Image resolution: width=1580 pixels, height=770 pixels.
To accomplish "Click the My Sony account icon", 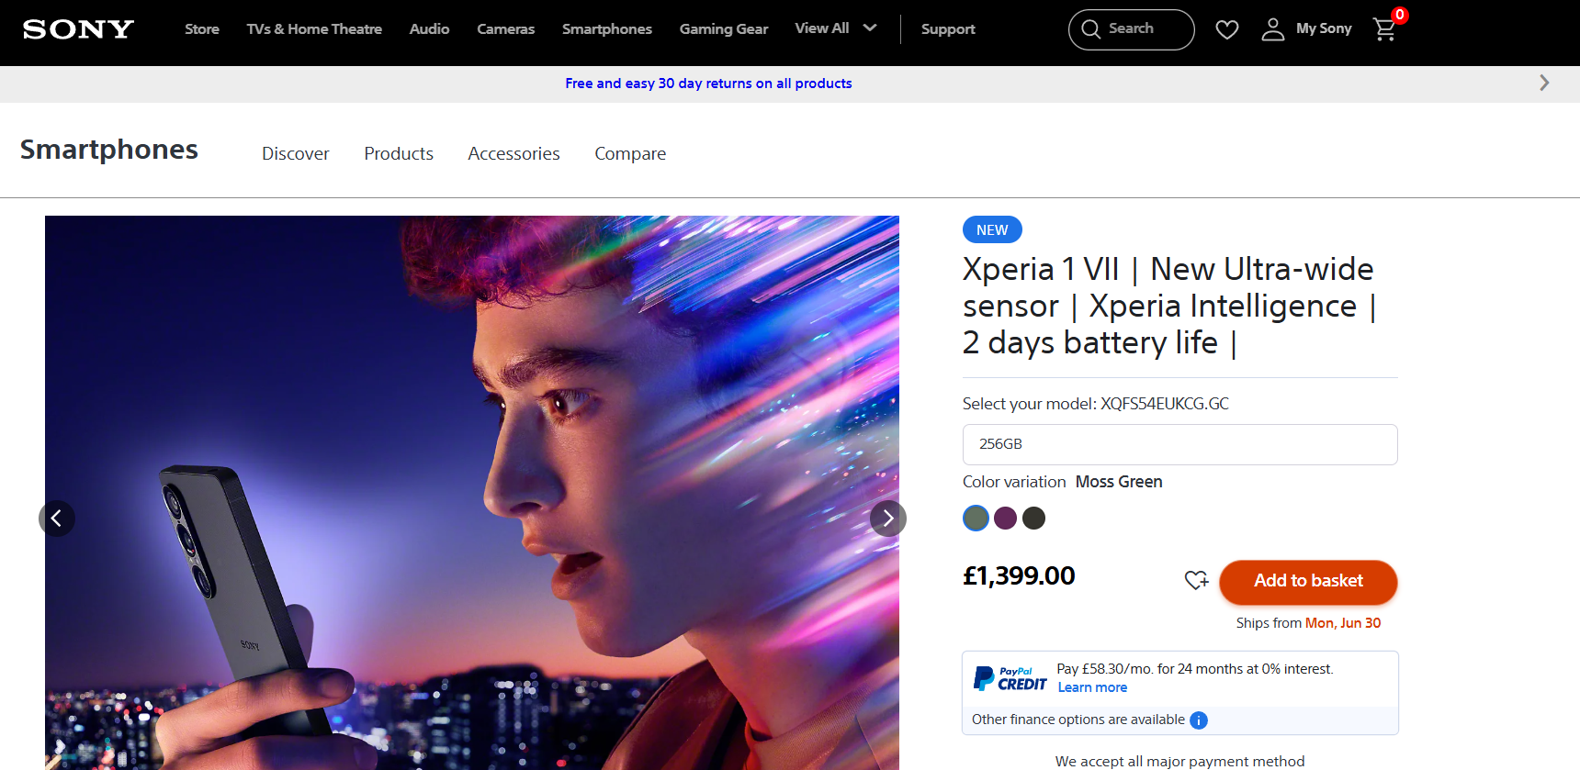I will click(x=1273, y=29).
